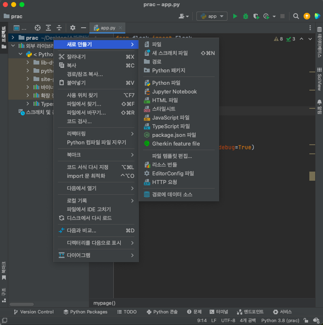The image size is (323, 325).
Task: Open editor tabs options menu
Action: [310, 28]
